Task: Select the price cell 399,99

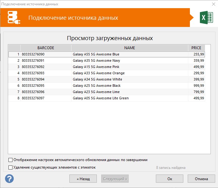Action: tap(198, 79)
